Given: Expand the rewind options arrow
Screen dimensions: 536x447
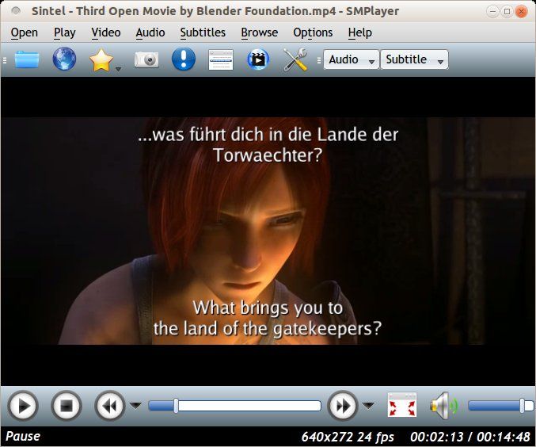Looking at the screenshot, I should point(135,406).
